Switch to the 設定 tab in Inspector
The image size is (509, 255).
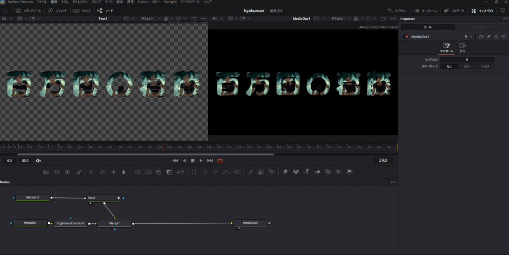point(462,47)
